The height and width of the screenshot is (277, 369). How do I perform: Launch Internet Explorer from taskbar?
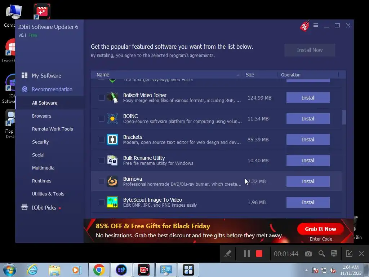pos(32,270)
